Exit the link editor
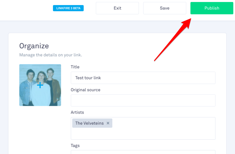Screen dimensions: 235x154 click(x=117, y=8)
